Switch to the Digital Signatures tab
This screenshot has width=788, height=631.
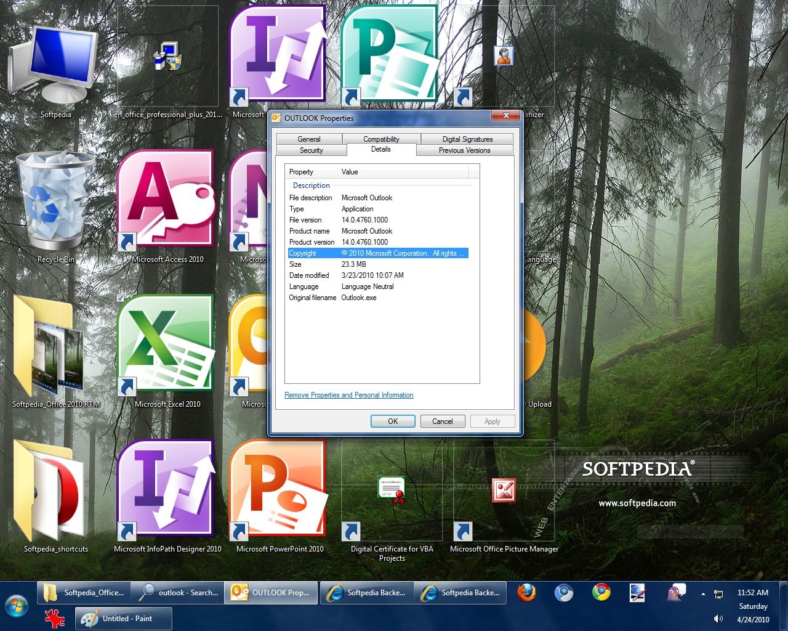pos(467,139)
